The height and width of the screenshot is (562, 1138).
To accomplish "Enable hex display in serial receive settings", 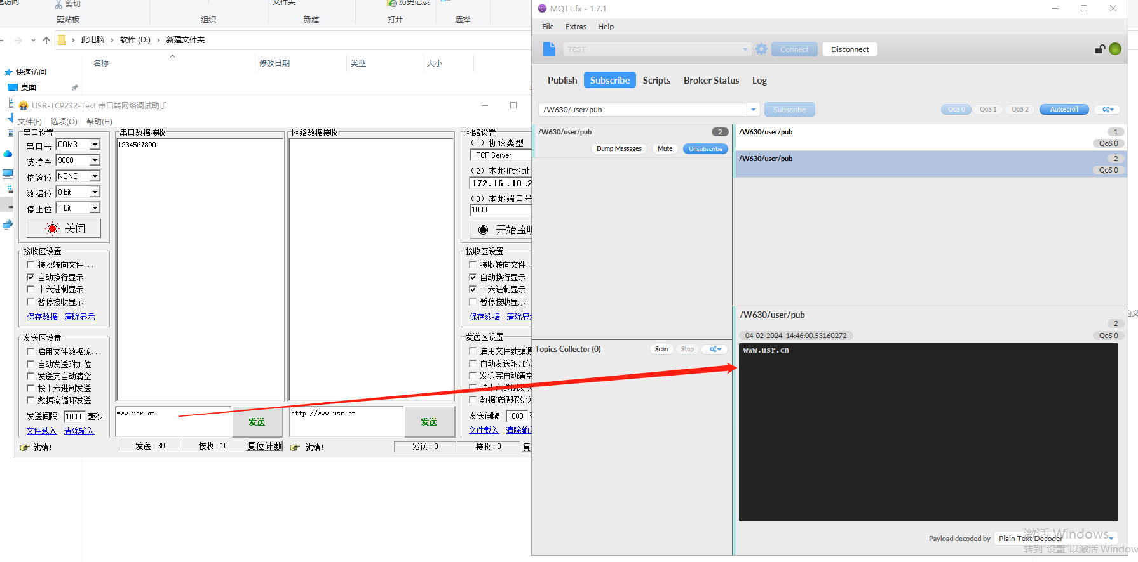I will [30, 290].
